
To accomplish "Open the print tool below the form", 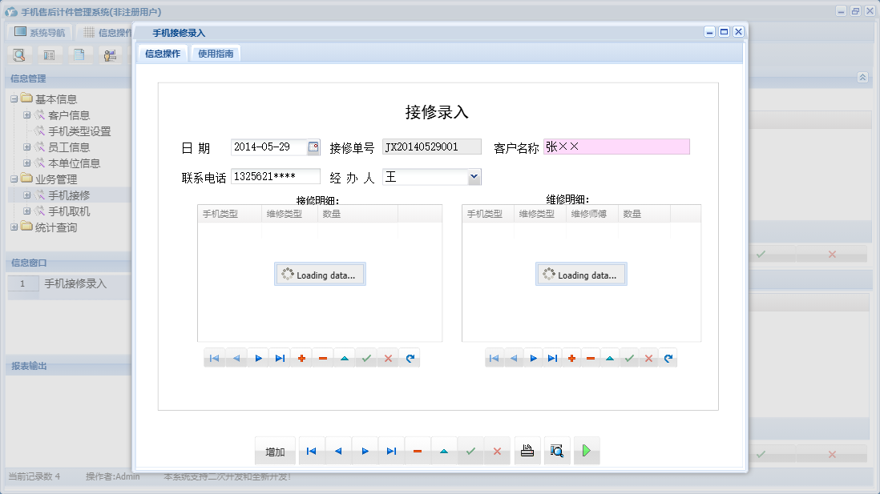I will point(527,450).
